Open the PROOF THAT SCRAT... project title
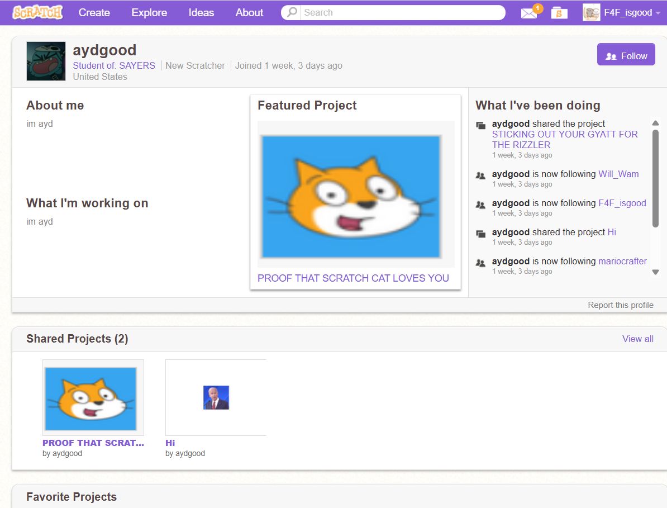Screen dimensions: 667x508 pos(93,443)
